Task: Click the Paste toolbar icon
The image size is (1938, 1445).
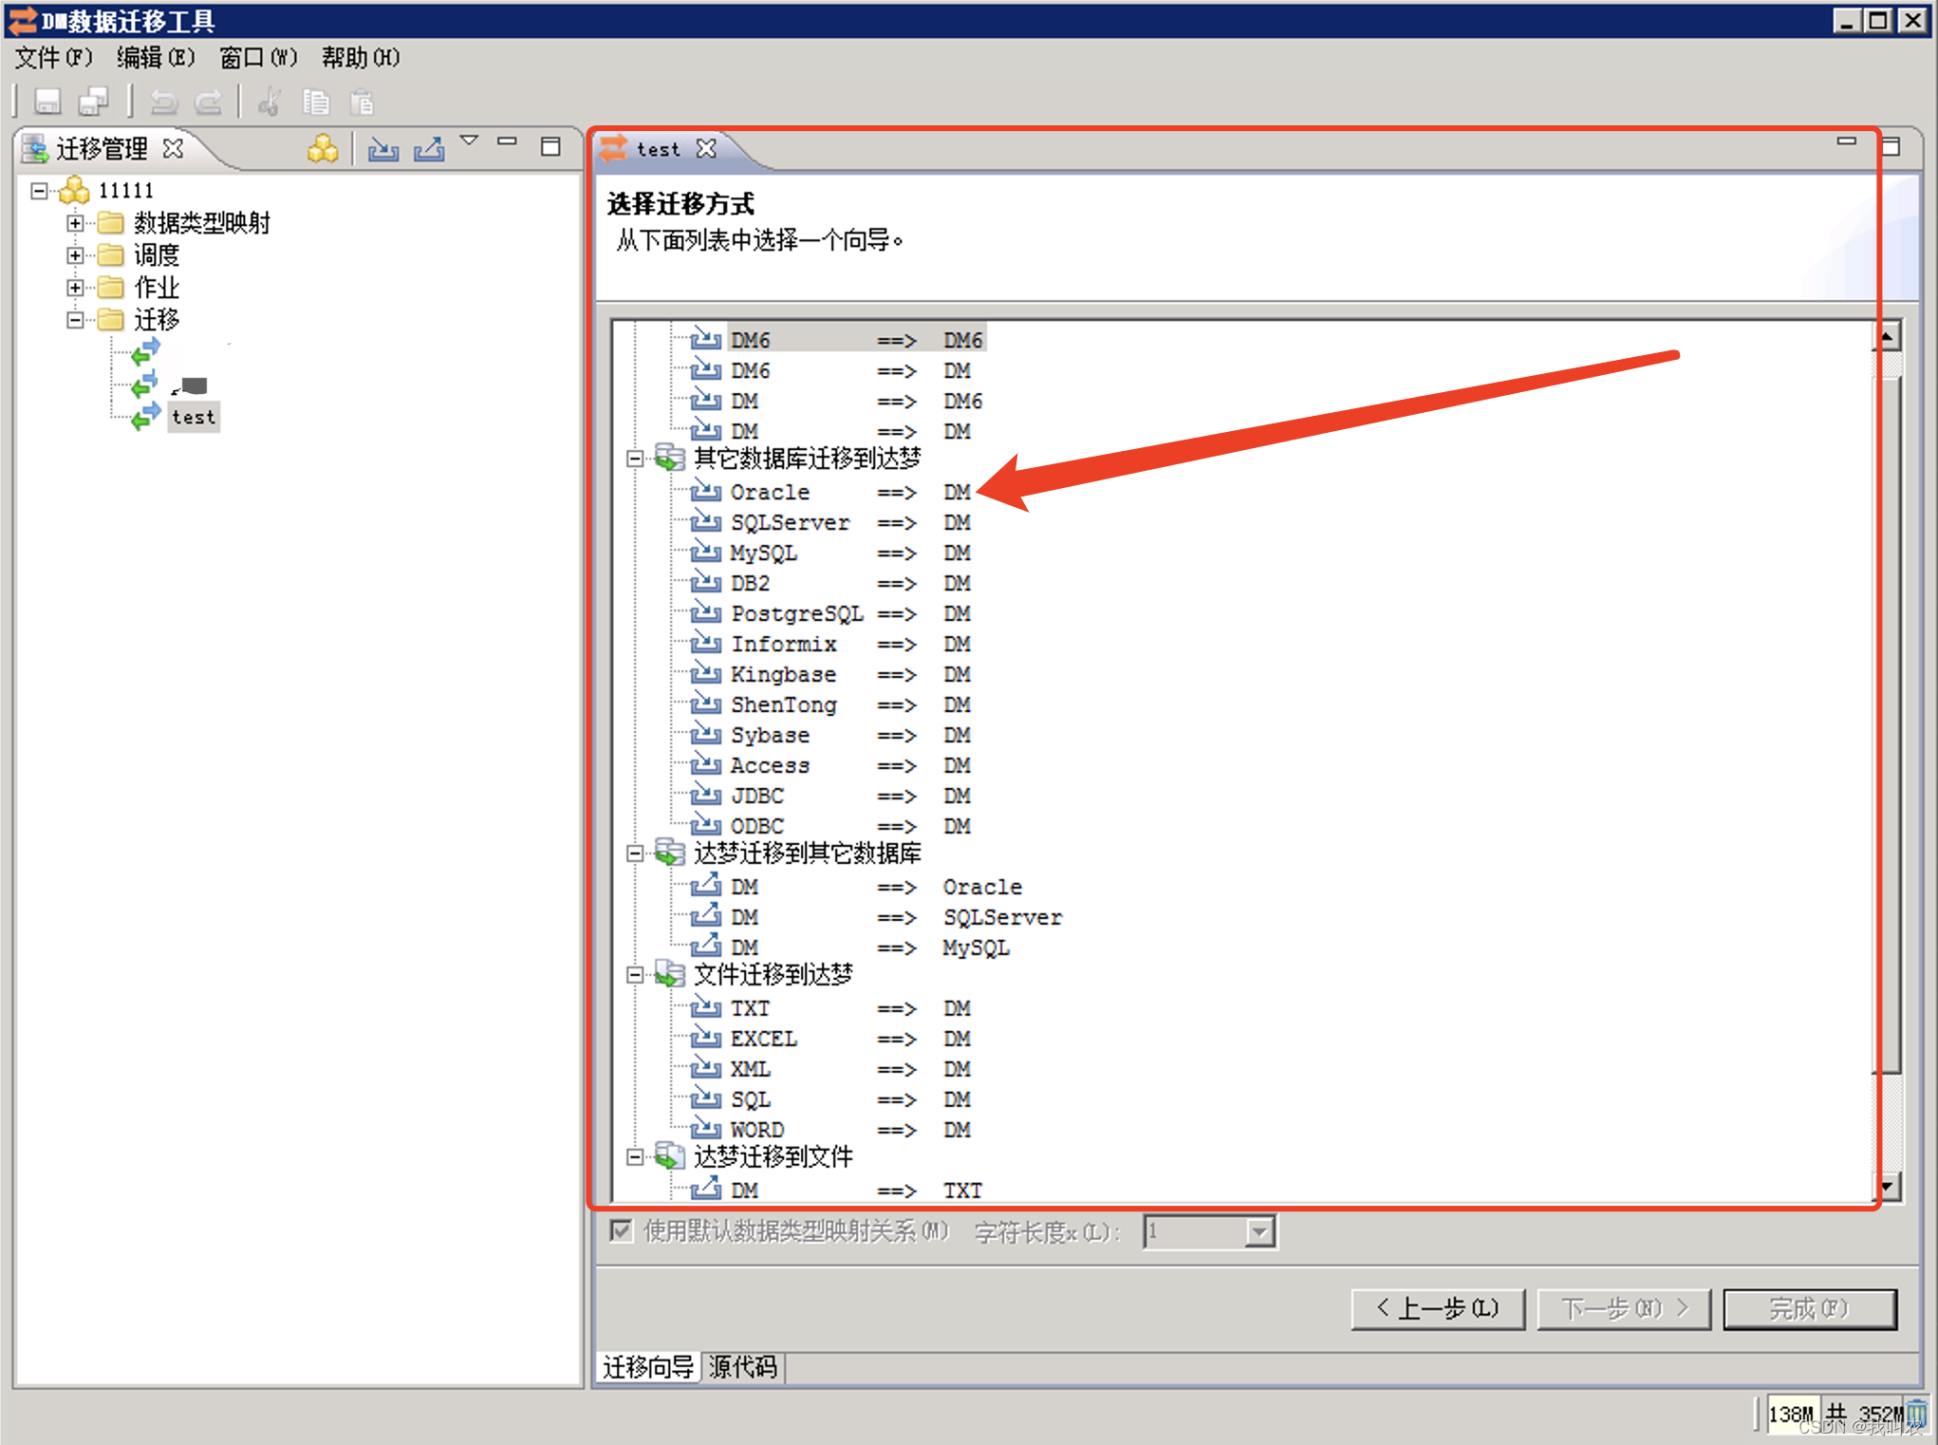Action: coord(361,101)
